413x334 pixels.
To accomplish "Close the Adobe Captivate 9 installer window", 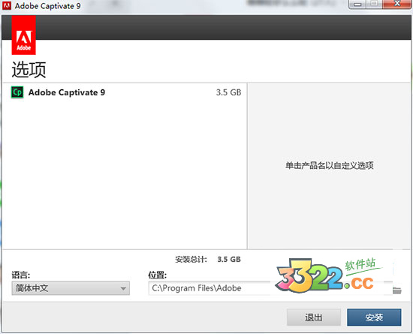I will [397, 4].
